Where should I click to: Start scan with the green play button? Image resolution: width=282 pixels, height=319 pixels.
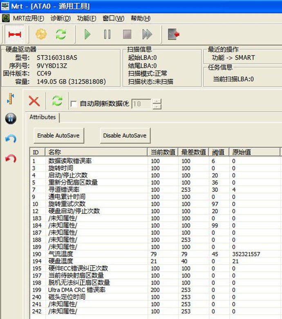(87, 34)
